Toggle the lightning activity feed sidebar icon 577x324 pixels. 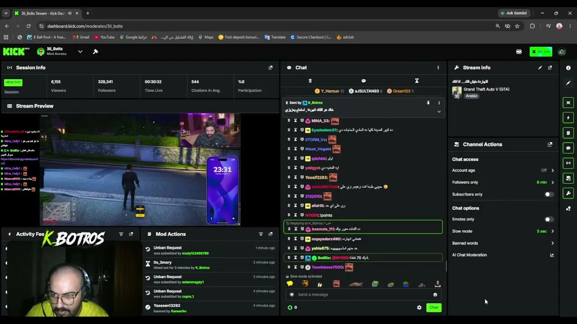tap(568, 118)
